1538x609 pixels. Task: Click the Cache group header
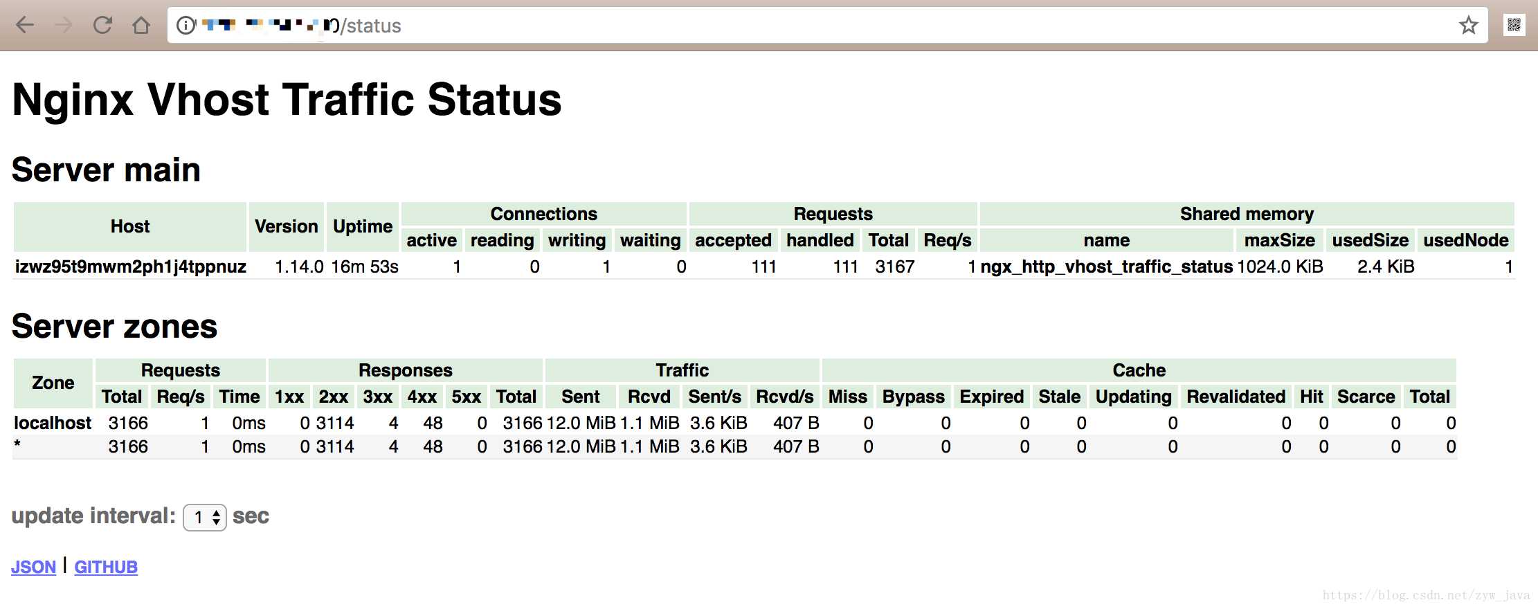coord(1139,370)
